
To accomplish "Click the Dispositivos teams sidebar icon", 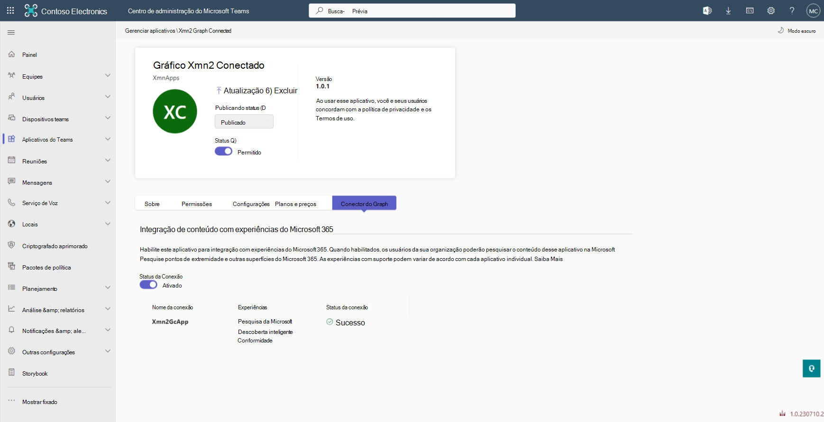I will (12, 118).
